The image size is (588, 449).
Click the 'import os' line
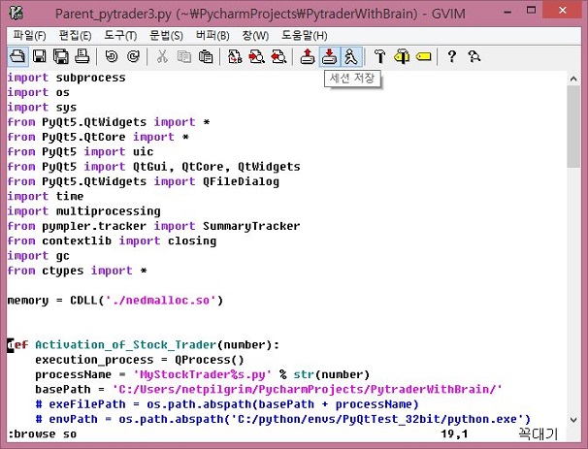pyautogui.click(x=38, y=92)
